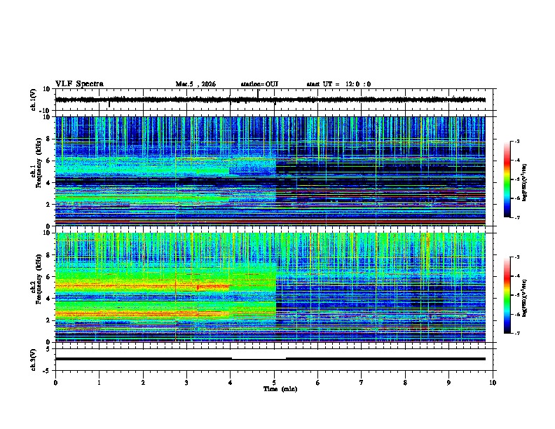Screen dimensions: 555x429
Task: Click the time axis tick label "0"
Action: point(55,383)
